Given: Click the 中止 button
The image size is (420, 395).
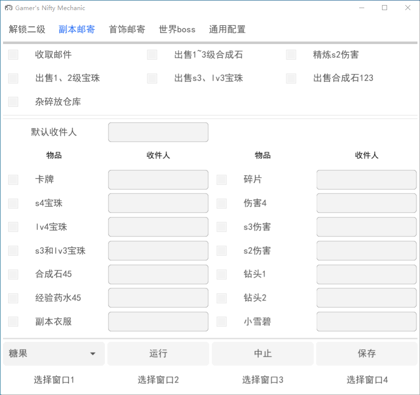Looking at the screenshot, I should 262,353.
